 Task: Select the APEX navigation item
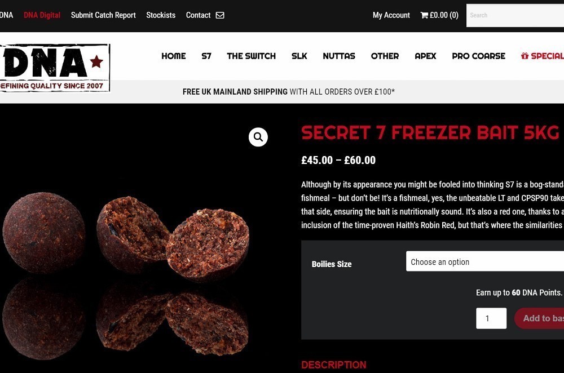[425, 56]
